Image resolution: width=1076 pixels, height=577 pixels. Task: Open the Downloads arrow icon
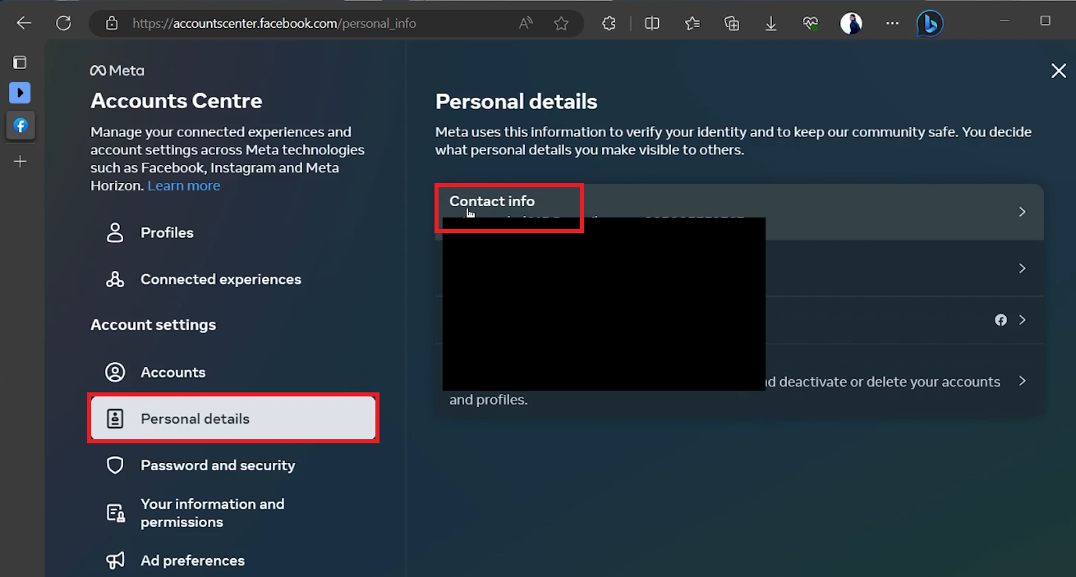[x=771, y=24]
